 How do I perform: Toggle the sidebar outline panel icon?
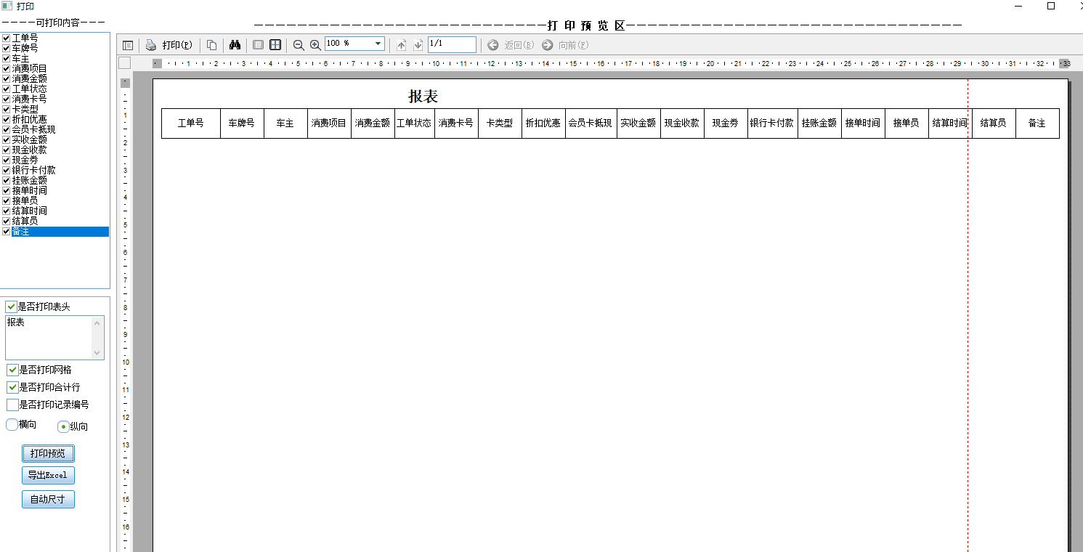coord(128,45)
